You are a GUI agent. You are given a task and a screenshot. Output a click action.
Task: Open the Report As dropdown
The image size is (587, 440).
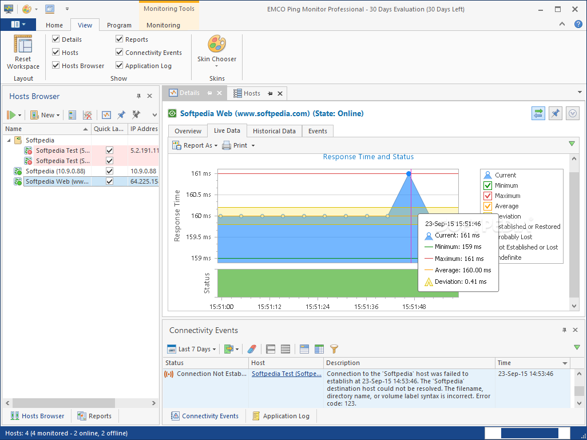pos(195,145)
